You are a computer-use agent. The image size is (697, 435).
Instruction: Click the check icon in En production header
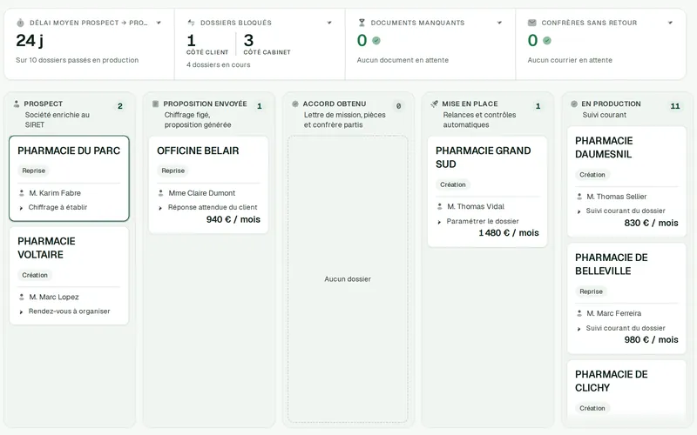click(574, 104)
